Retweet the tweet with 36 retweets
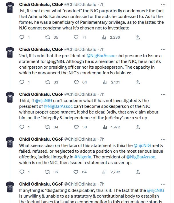This screenshot has height=203, width=174. click(49, 172)
